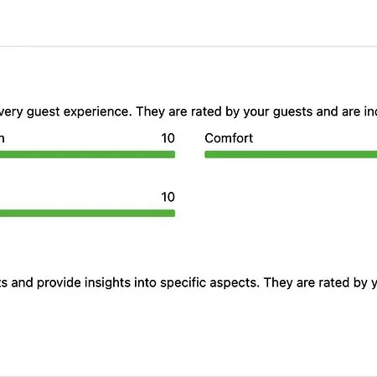The height and width of the screenshot is (377, 377).
Task: Click the upper left green rating bar
Action: (87, 154)
